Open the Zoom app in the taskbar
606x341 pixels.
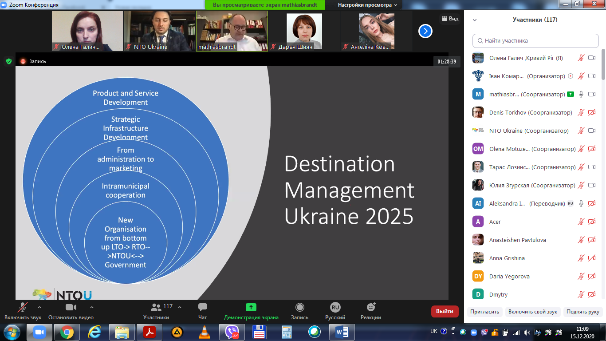pyautogui.click(x=39, y=332)
